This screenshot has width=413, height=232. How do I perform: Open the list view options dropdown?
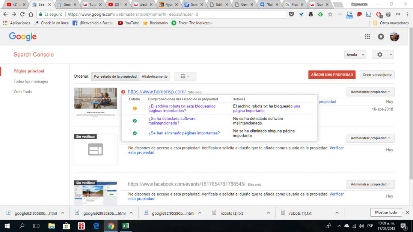coord(185,76)
